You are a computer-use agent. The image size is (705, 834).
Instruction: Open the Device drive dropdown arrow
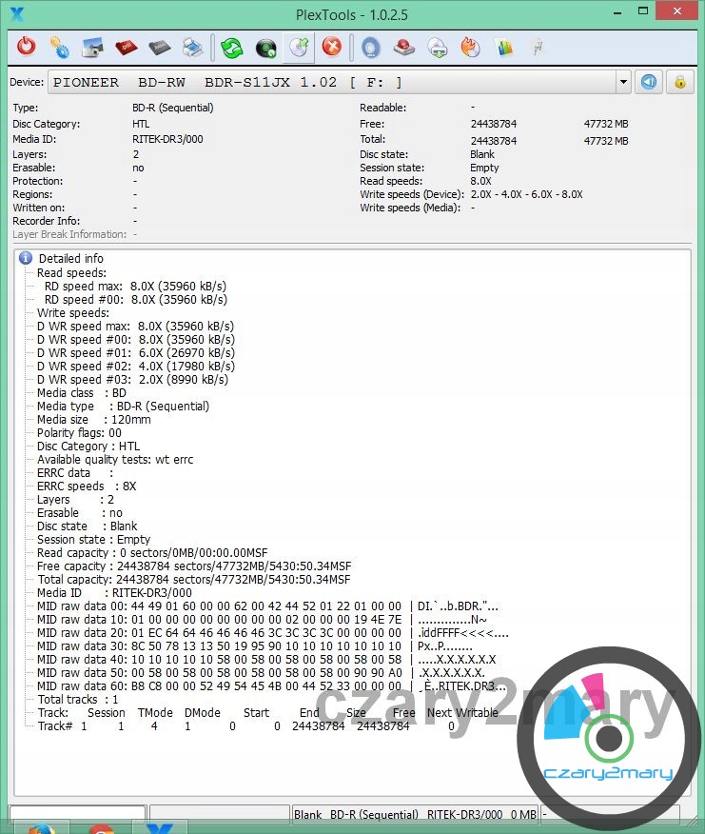point(623,83)
